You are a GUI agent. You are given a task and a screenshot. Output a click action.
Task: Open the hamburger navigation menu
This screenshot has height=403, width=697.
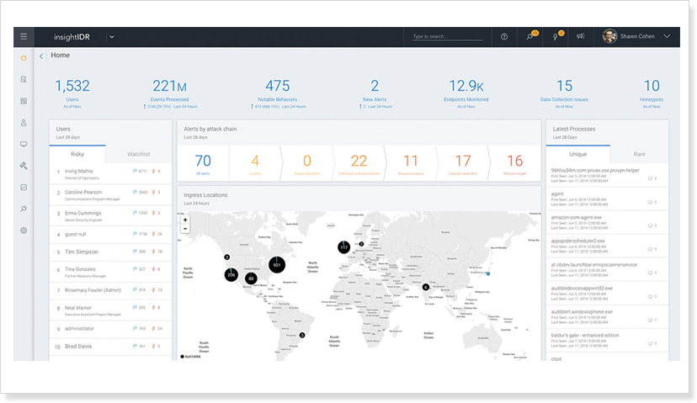tap(24, 36)
